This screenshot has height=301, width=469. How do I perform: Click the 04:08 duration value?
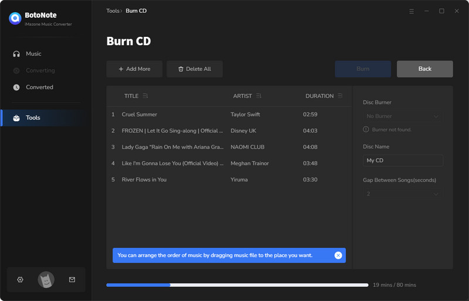(x=310, y=147)
